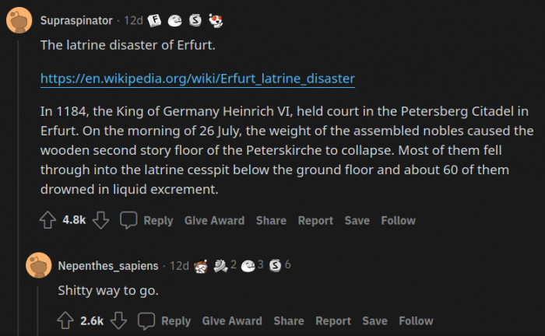Screen dimensions: 545x336
Task: Click the Nepenthes_sapiens avatar image
Action: (37, 265)
